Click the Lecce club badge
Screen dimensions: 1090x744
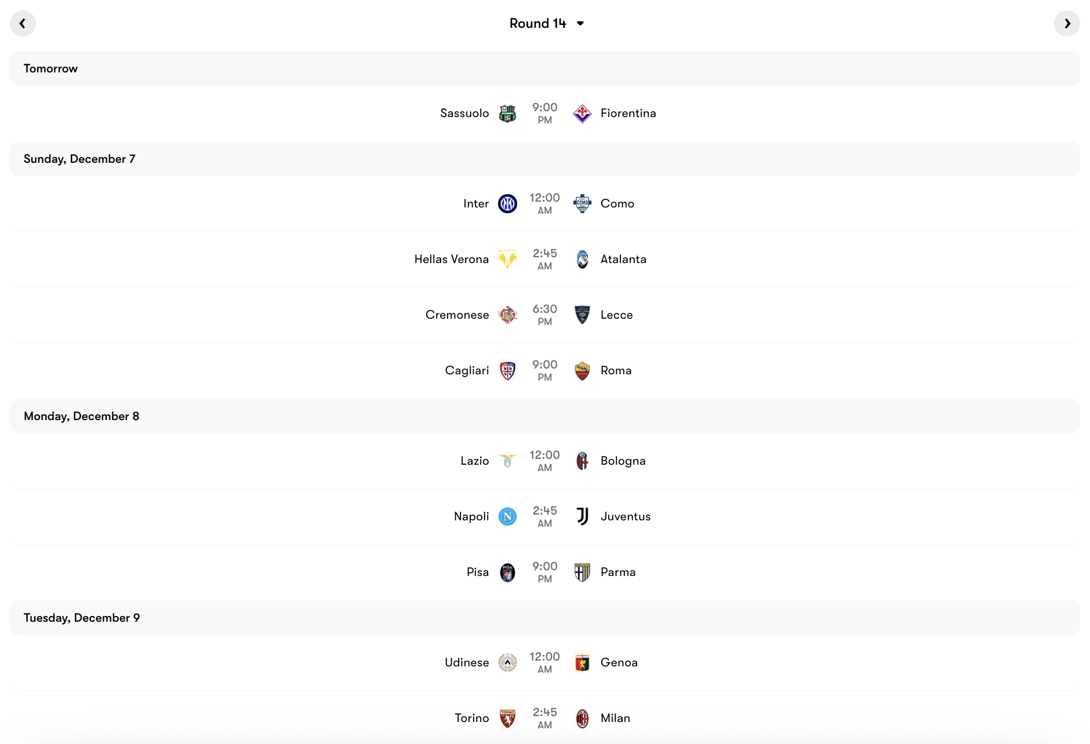[582, 315]
